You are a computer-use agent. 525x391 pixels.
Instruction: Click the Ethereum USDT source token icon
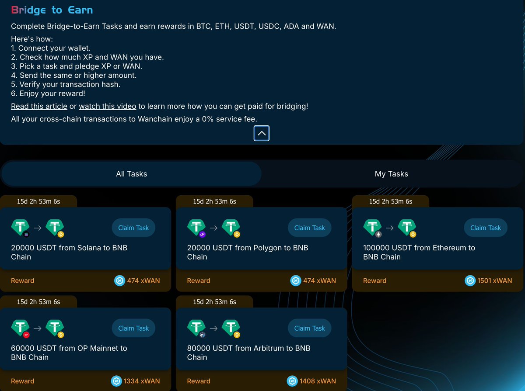(373, 228)
